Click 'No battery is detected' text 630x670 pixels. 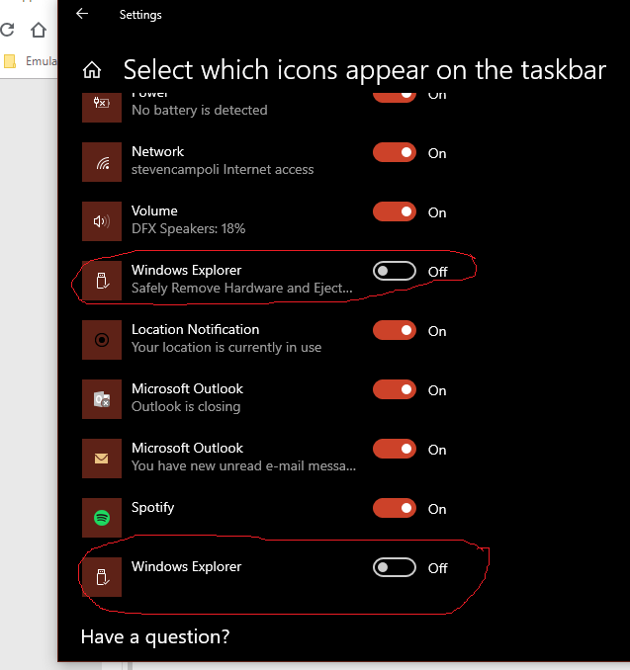(200, 111)
